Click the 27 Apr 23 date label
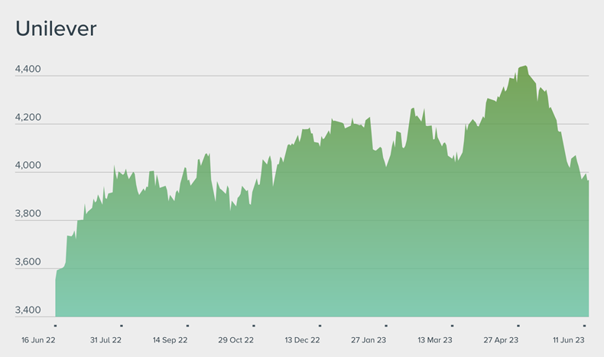 [x=502, y=340]
